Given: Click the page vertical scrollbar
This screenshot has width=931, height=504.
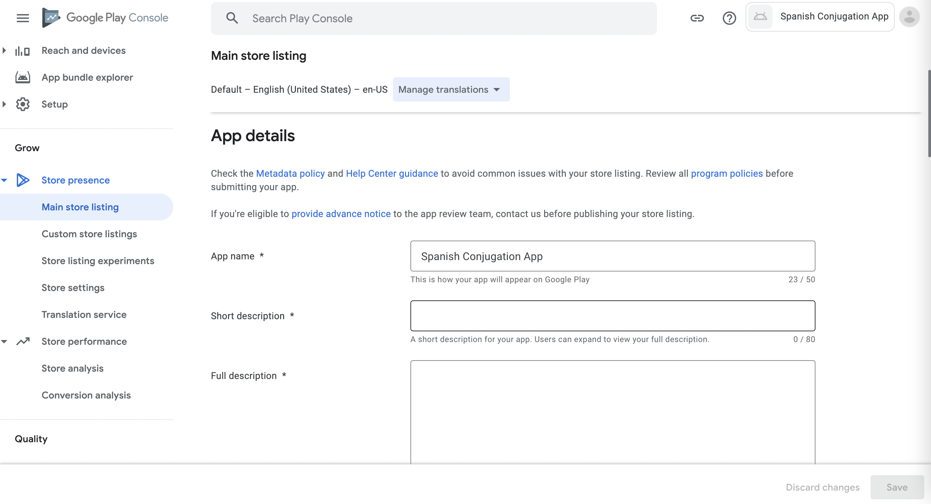Looking at the screenshot, I should 929,114.
